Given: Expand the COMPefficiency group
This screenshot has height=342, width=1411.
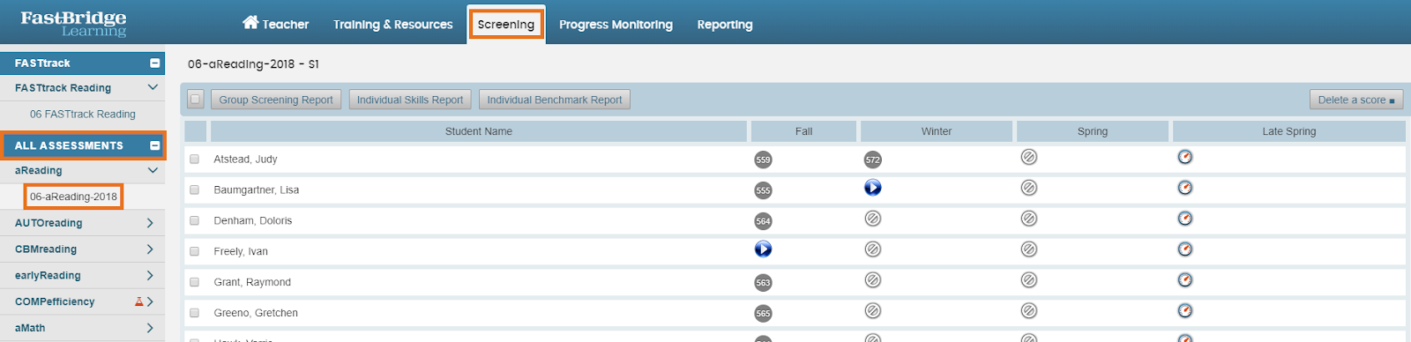Looking at the screenshot, I should 150,301.
